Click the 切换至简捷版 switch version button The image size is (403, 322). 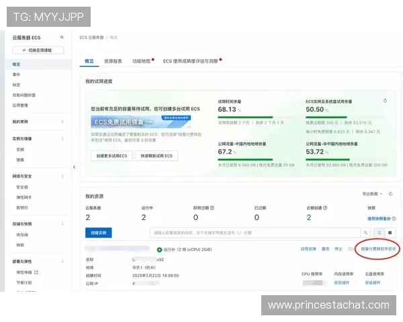pos(38,50)
